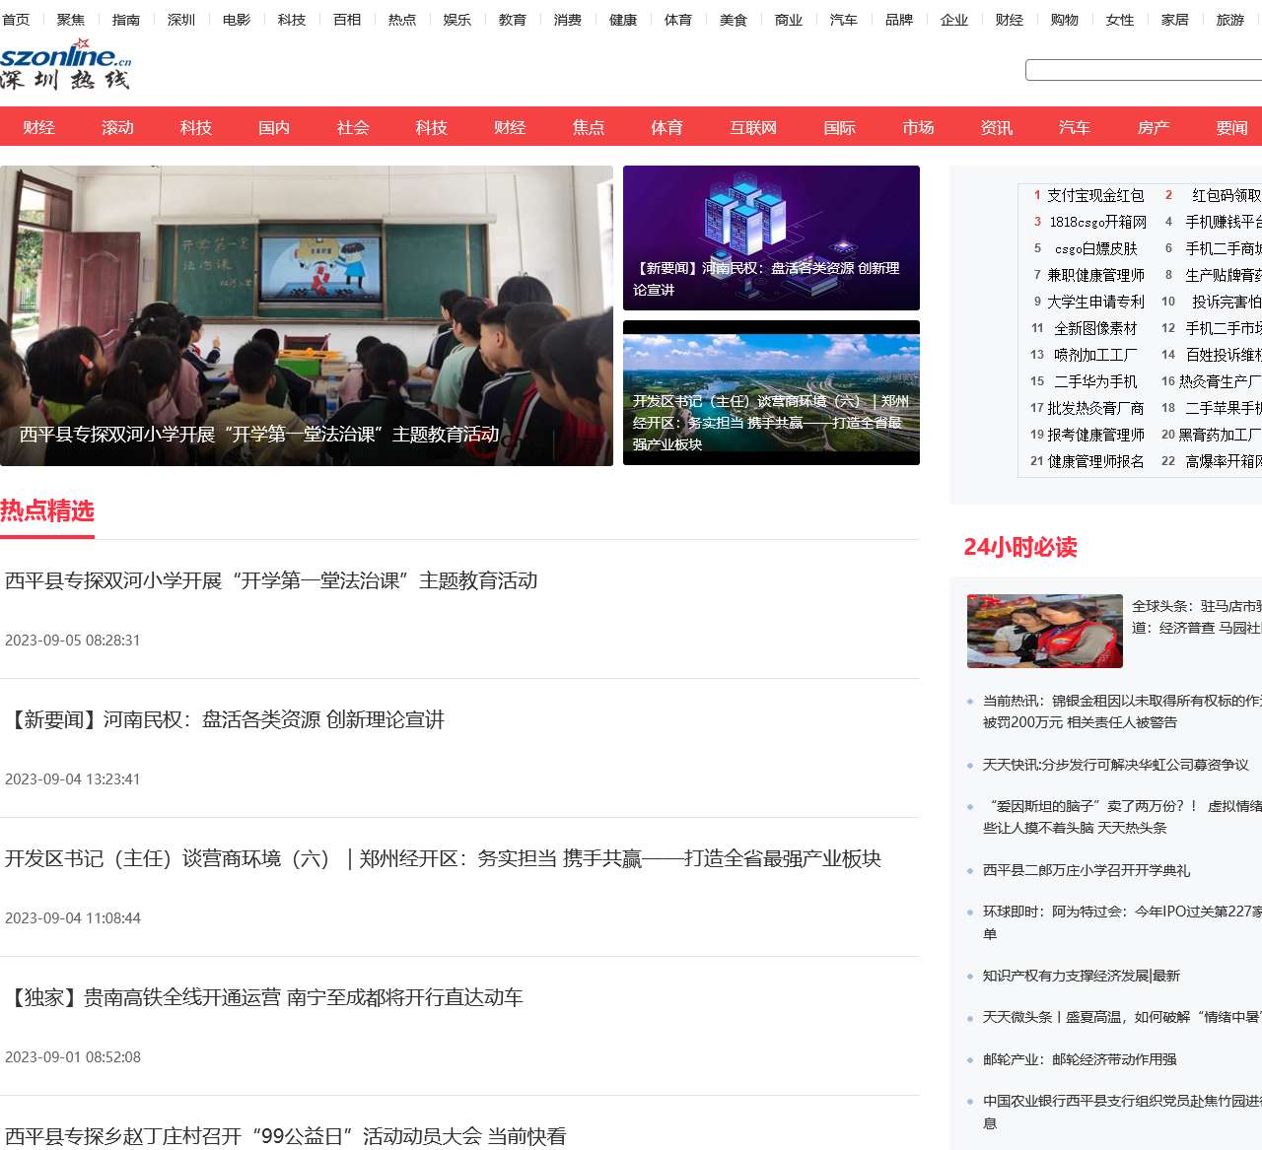This screenshot has width=1262, height=1150.
Task: Open 开发区书记（主任）谈营商环境 headline
Action: pyautogui.click(x=443, y=858)
